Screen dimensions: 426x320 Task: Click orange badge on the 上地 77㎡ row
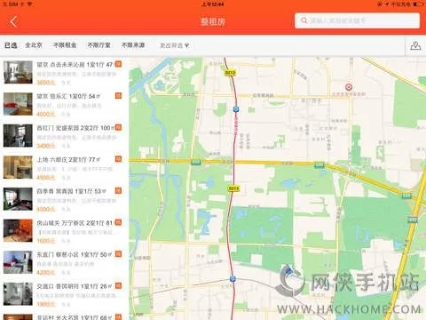pos(118,159)
